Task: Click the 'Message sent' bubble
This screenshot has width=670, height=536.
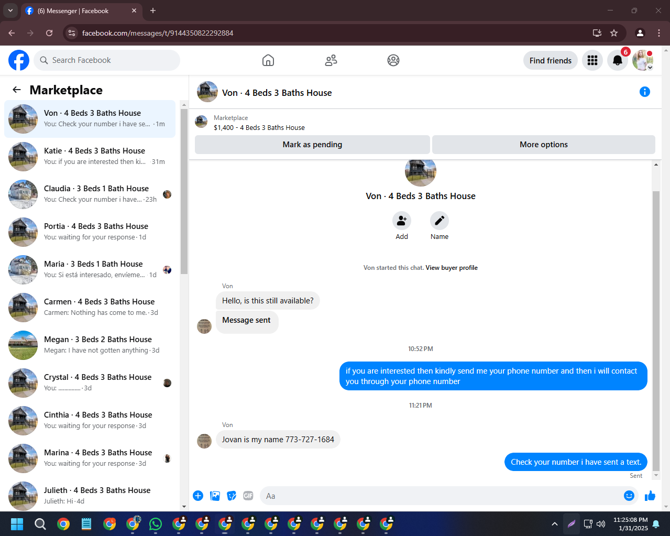Action: coord(247,321)
